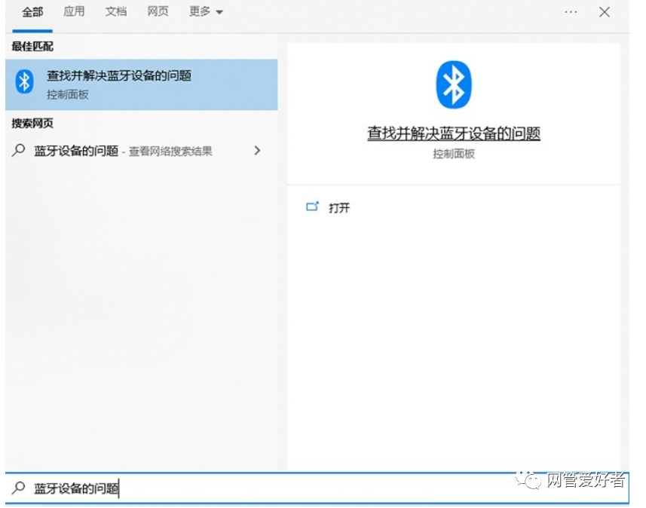Click 控制面板 subtitle under best match
Viewport: 646px width, 508px height.
[x=68, y=95]
